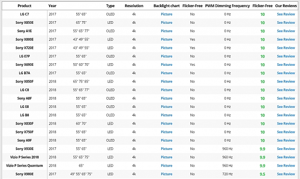Select the LG B8 product name

(x=25, y=115)
